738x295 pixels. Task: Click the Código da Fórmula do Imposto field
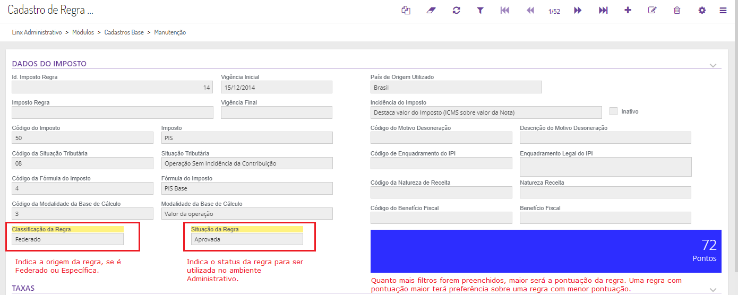pos(83,188)
